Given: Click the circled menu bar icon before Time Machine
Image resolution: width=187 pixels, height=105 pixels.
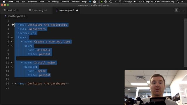Looking at the screenshot, I should click(x=105, y=1).
